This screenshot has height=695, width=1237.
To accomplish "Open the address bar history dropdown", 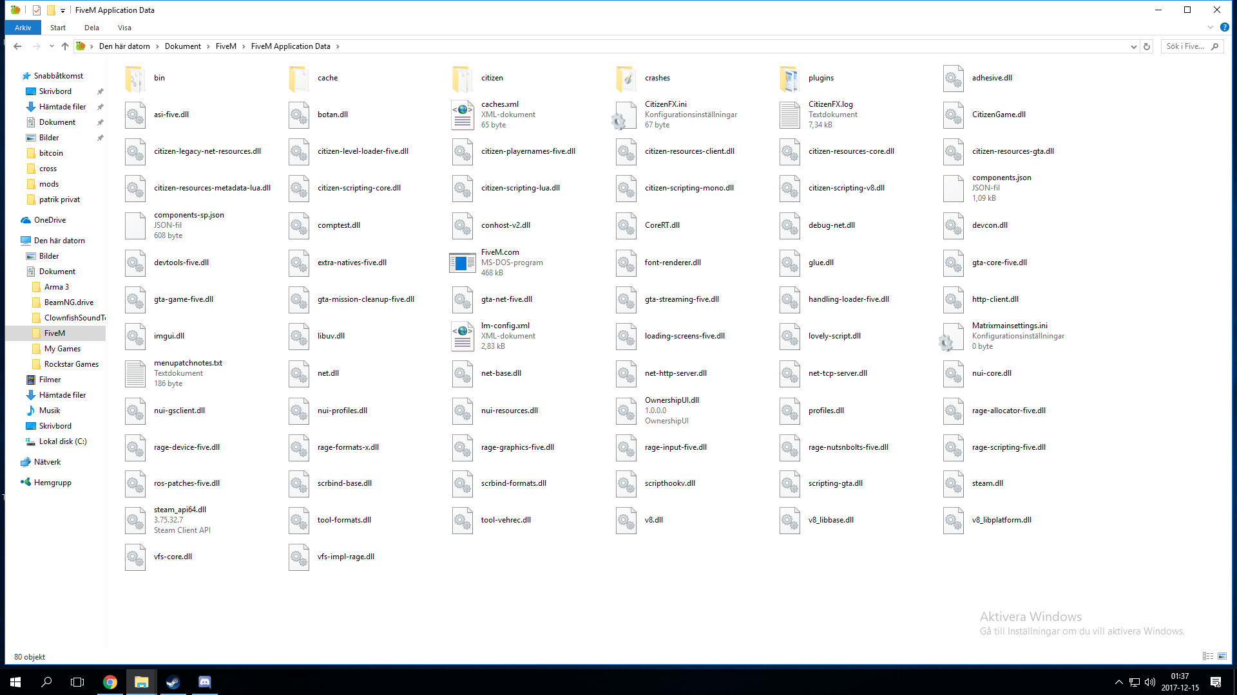I will 1133,46.
